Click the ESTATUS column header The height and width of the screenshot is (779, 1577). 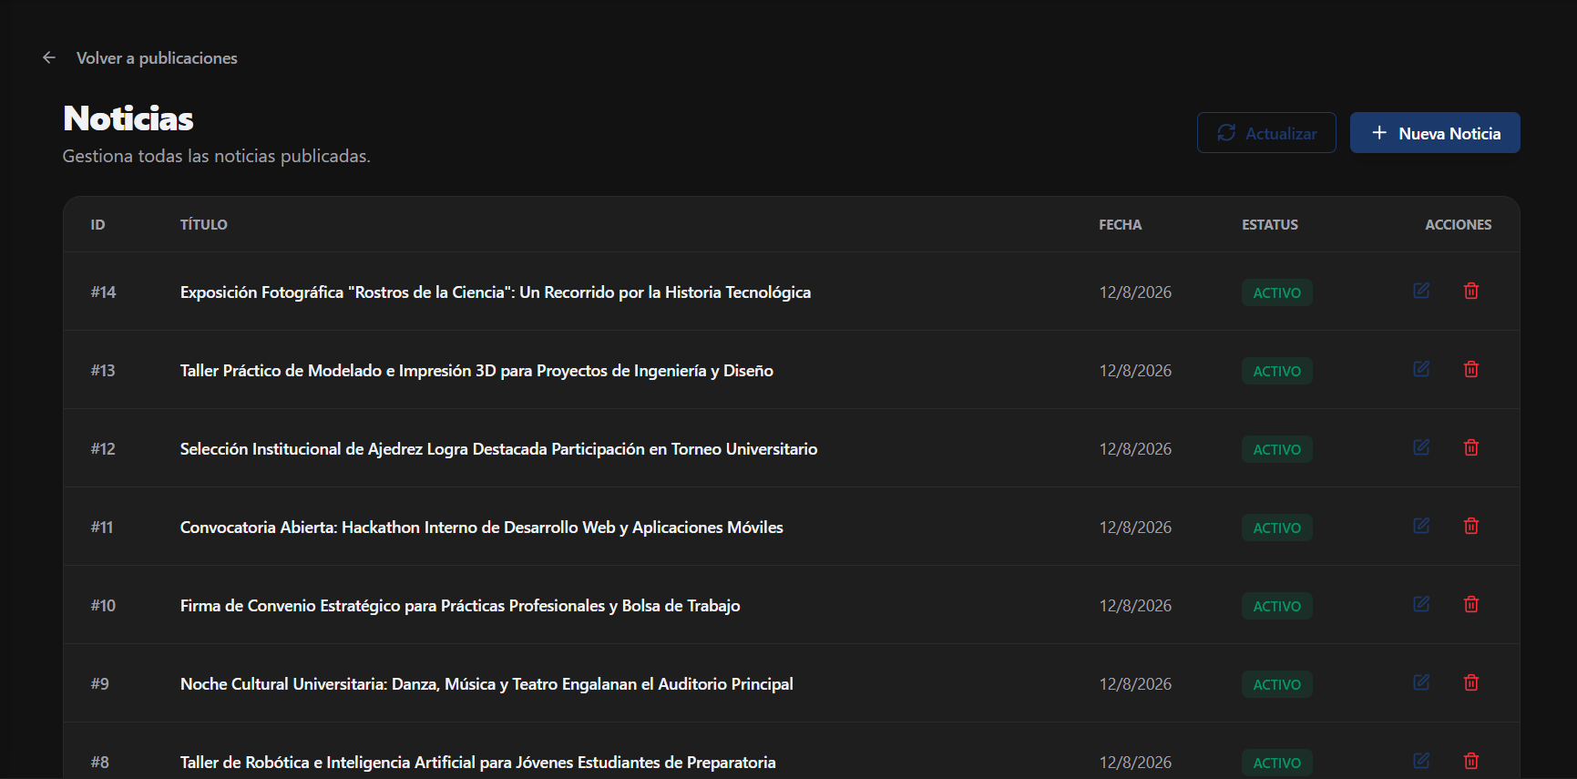[1270, 224]
